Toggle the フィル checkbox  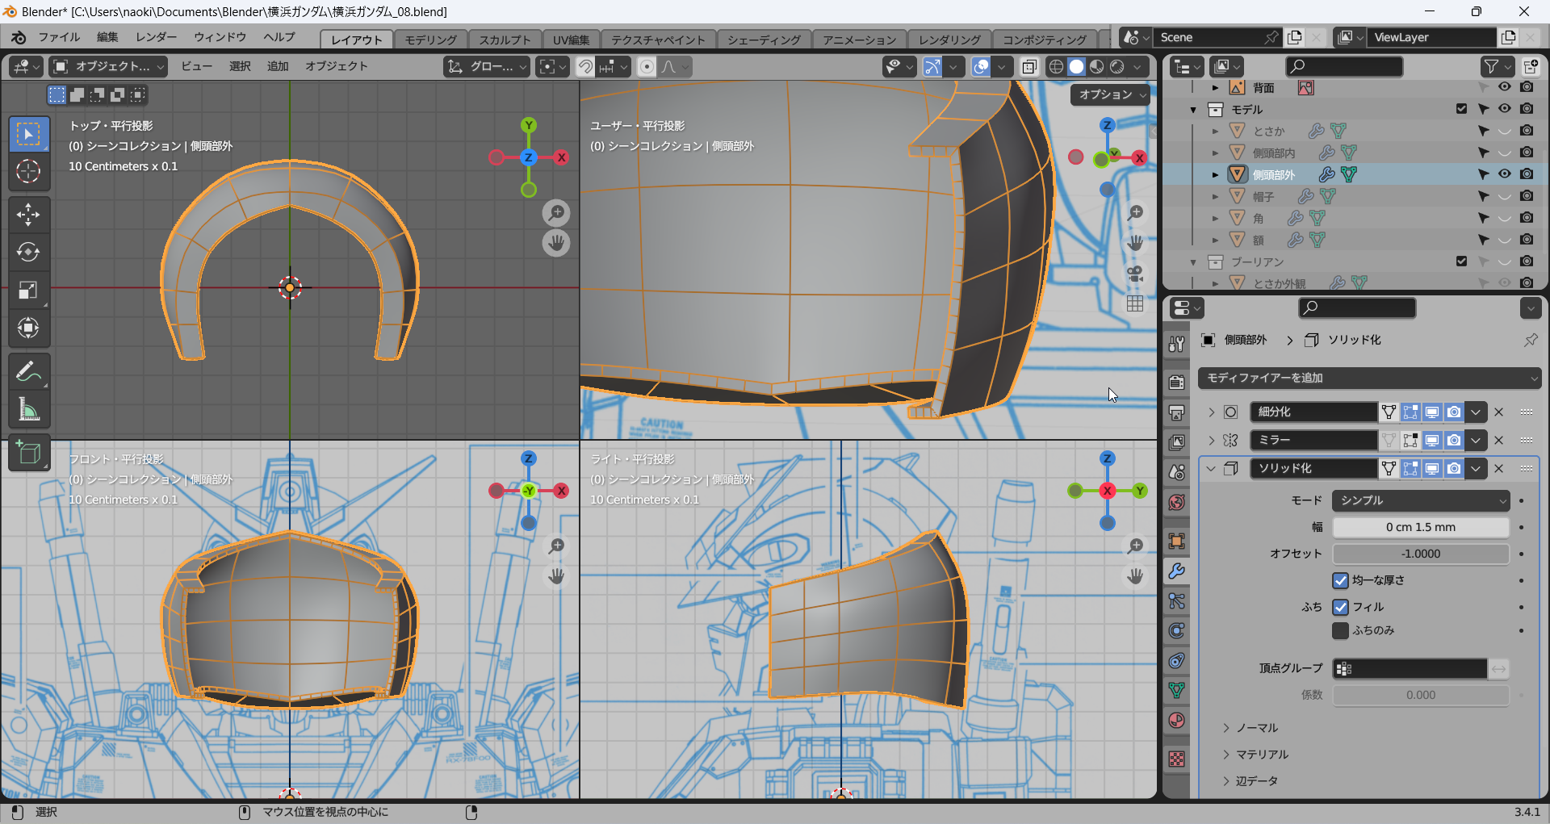coord(1341,607)
